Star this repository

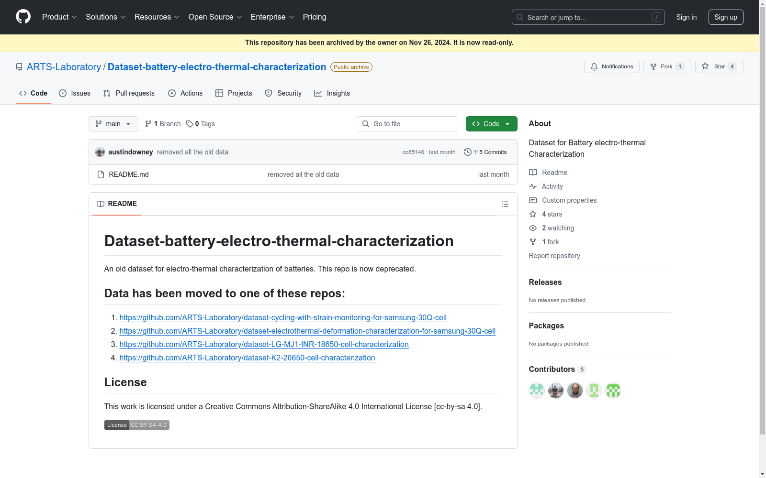click(x=719, y=66)
